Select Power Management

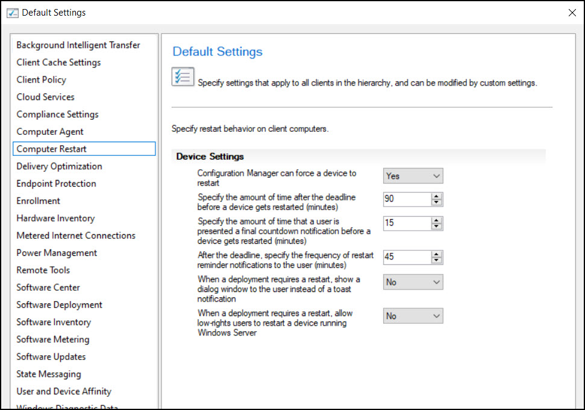(57, 253)
